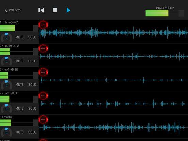Click track 1's volume fader handle
Image resolution: width=188 pixels, height=141 pixels.
[36, 28]
